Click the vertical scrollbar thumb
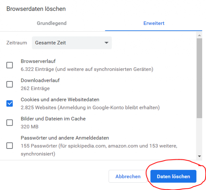 coord(199,78)
